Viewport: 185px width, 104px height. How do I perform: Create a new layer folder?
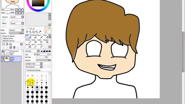click(x=11, y=44)
